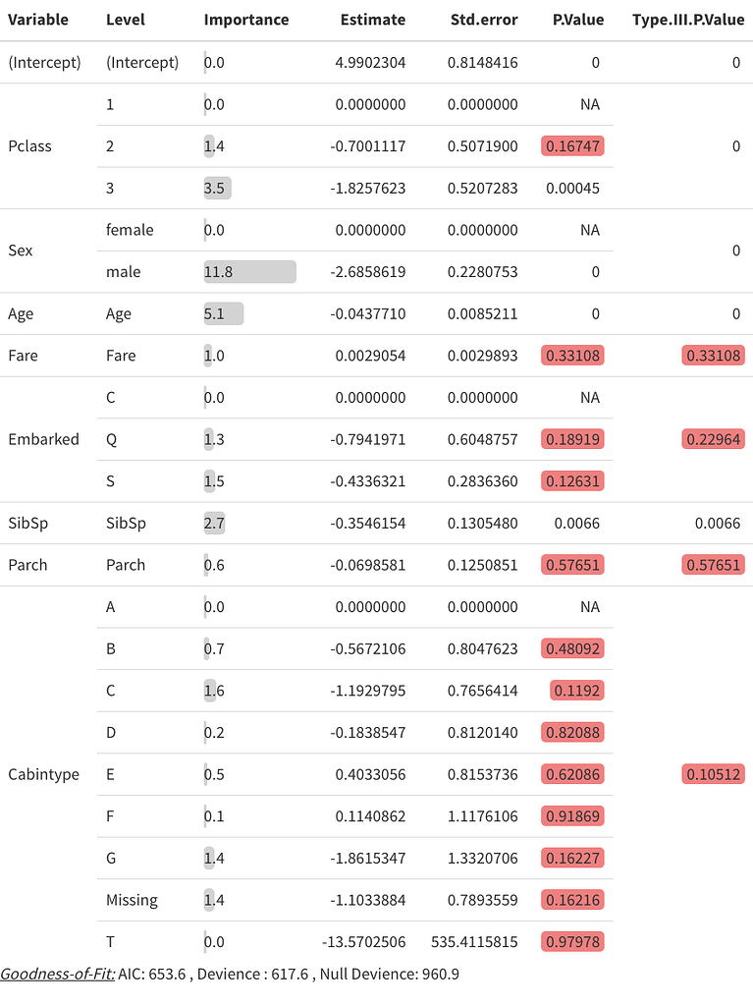Click the Type.III.P.Value column header
The image size is (753, 1006).
click(x=688, y=20)
